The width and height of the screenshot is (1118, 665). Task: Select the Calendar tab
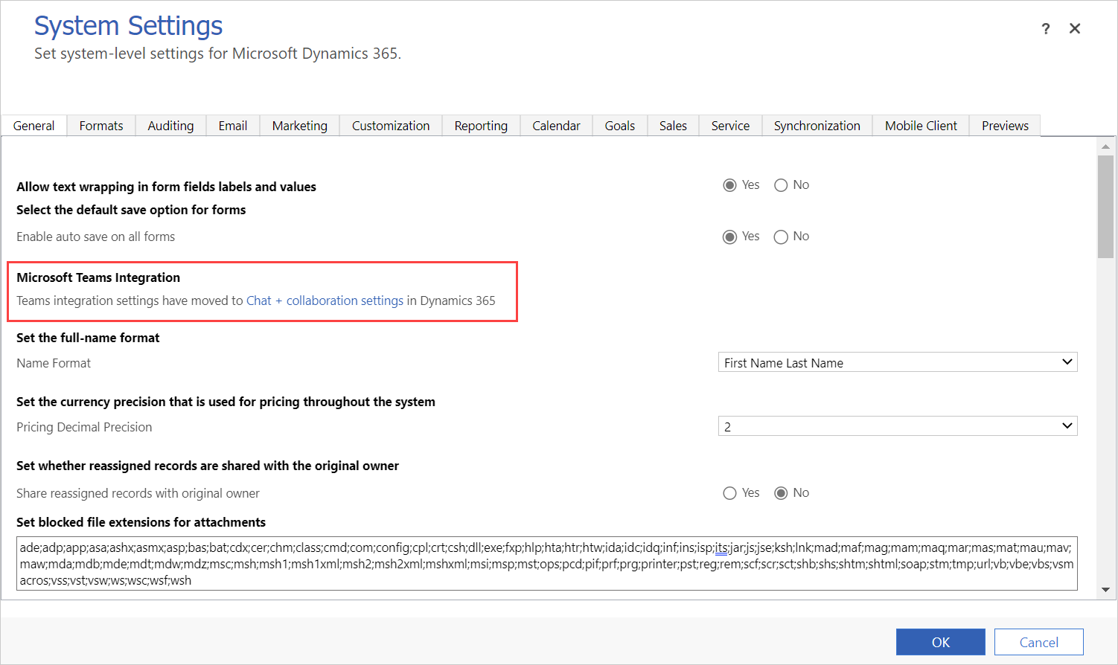[556, 126]
